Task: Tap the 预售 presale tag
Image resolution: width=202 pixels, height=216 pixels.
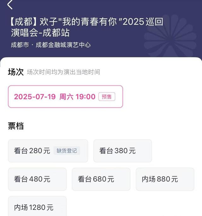Action: 107,96
